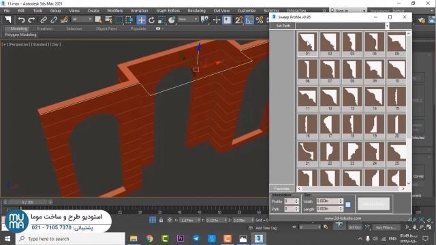Open the Graph Editors menu
This screenshot has height=245, width=436.
[168, 11]
